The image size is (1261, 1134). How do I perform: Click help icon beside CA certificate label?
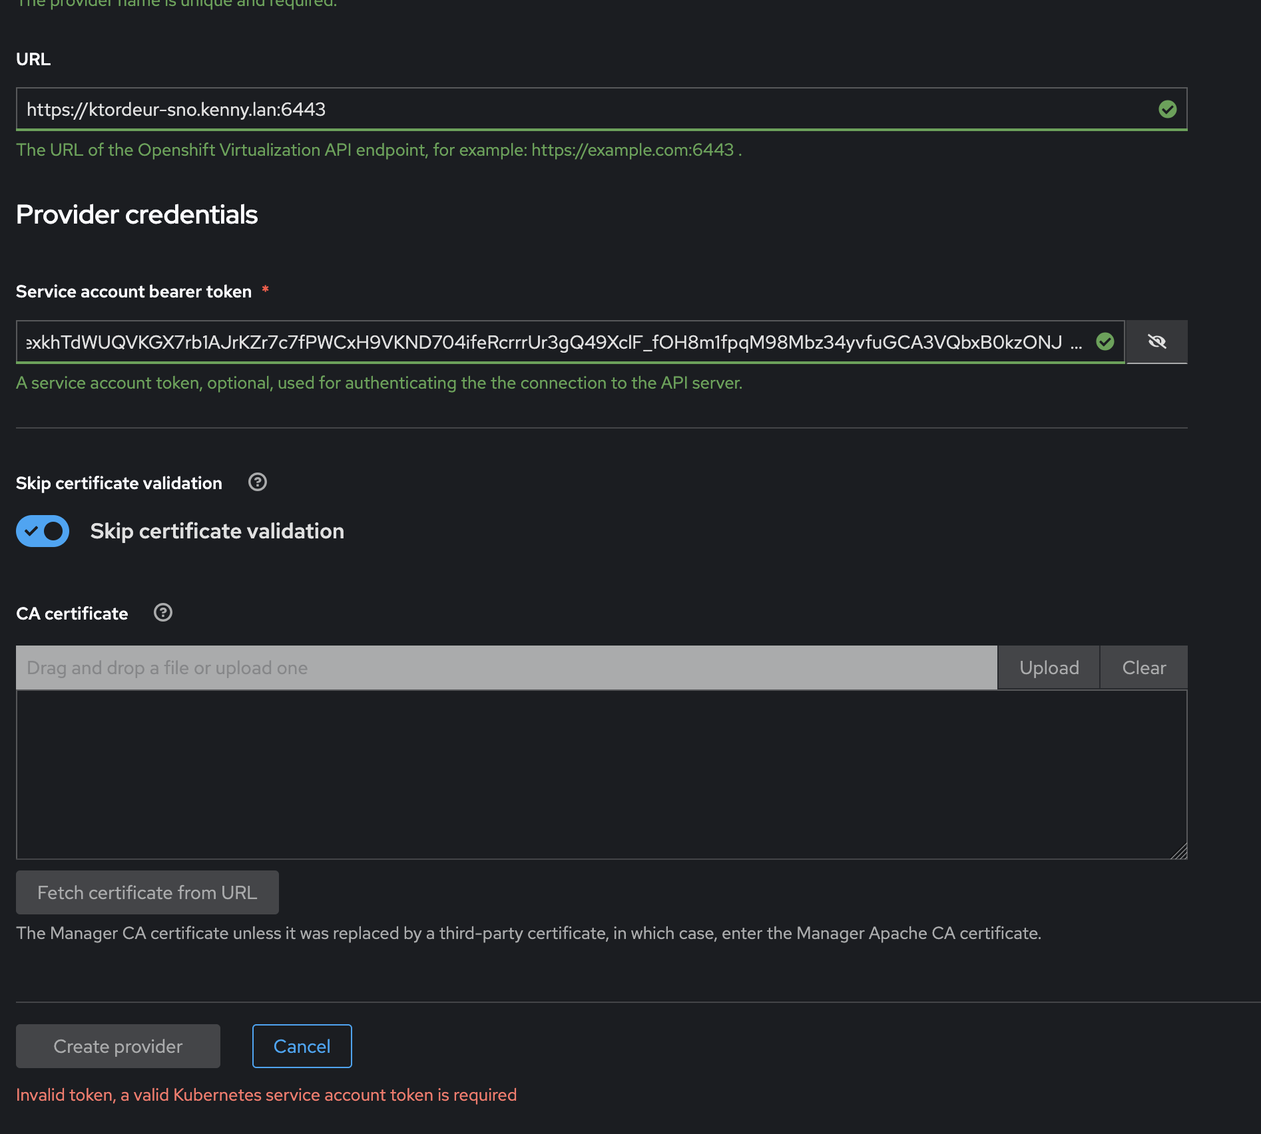click(163, 612)
